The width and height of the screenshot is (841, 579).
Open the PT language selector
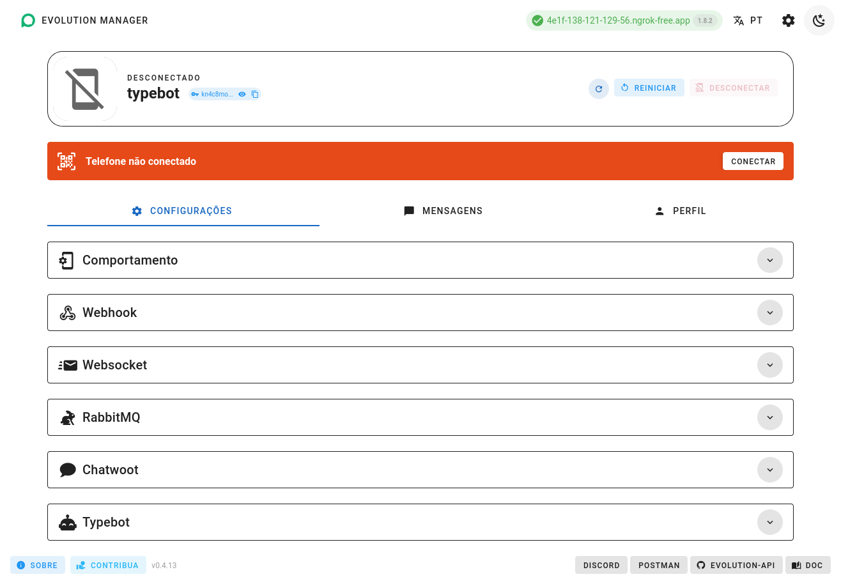[x=748, y=20]
